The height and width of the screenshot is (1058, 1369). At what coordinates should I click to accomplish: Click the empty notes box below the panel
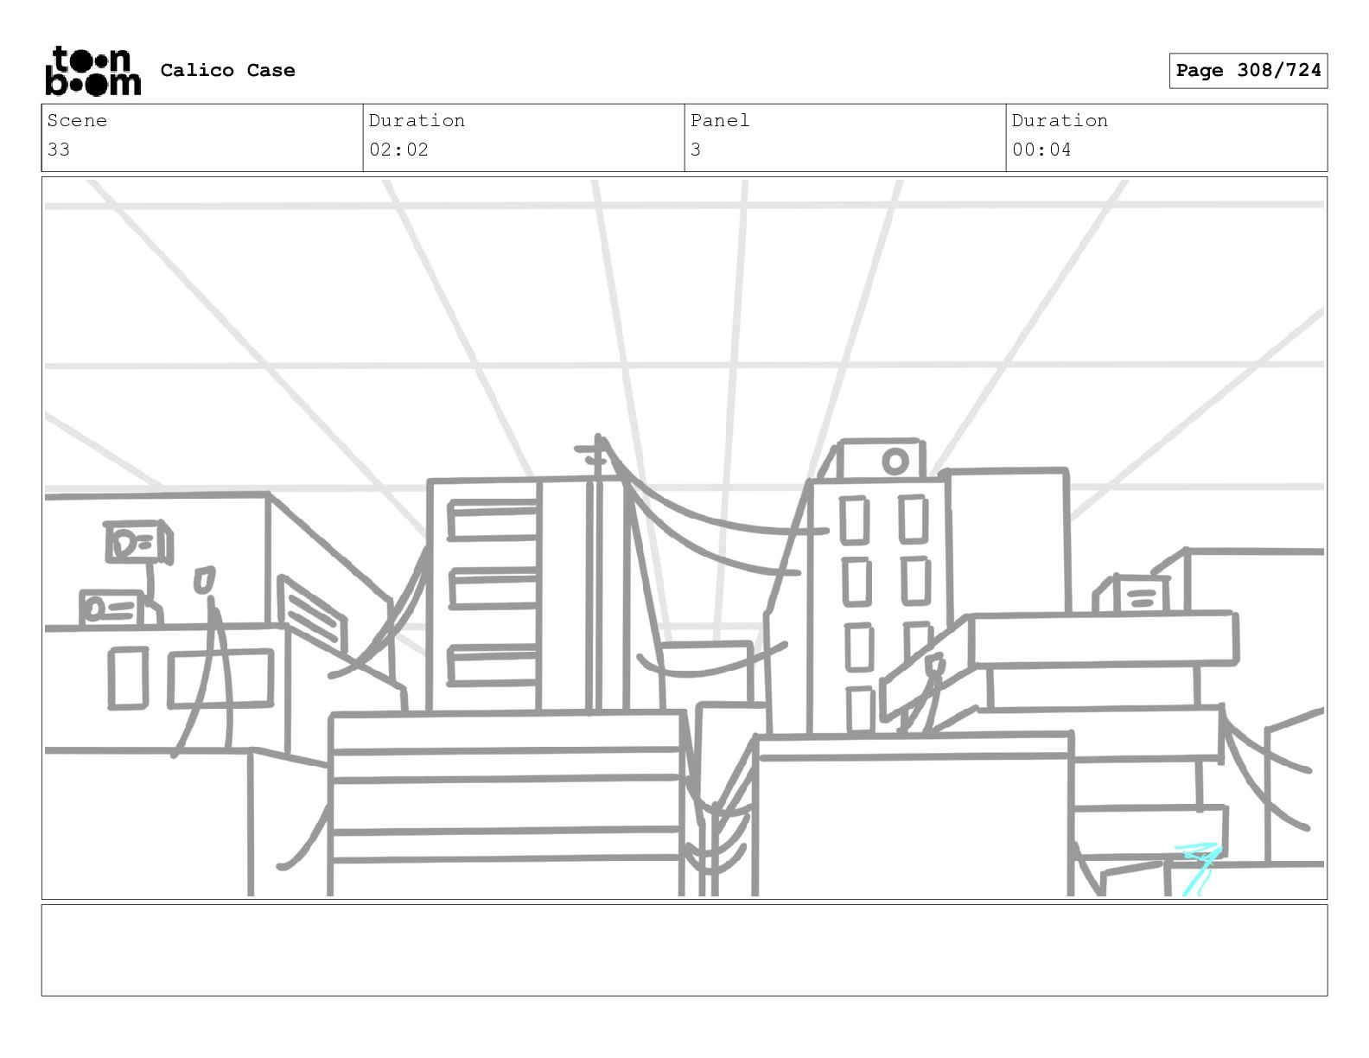[x=684, y=950]
